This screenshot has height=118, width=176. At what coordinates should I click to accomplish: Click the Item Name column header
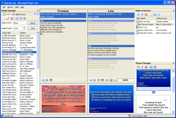pyautogui.click(x=145, y=18)
